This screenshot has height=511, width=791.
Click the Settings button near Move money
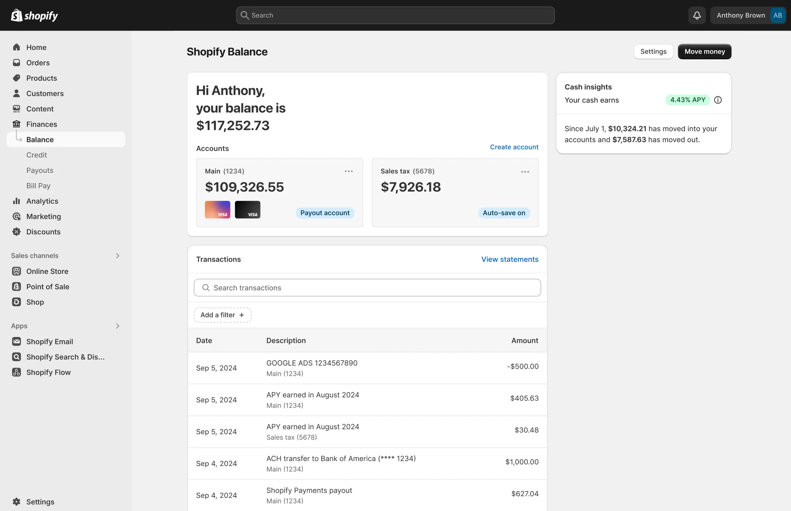(653, 52)
